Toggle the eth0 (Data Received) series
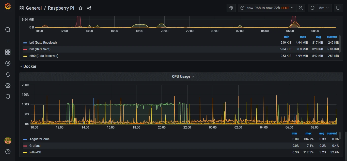This screenshot has height=161, width=347. click(44, 56)
